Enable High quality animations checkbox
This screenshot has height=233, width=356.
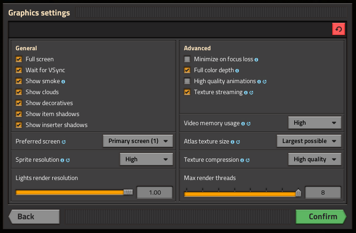tap(187, 81)
